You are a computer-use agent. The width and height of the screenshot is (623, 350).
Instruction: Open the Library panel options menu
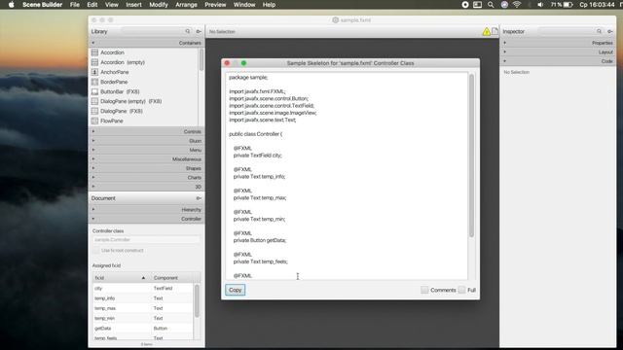click(x=199, y=31)
